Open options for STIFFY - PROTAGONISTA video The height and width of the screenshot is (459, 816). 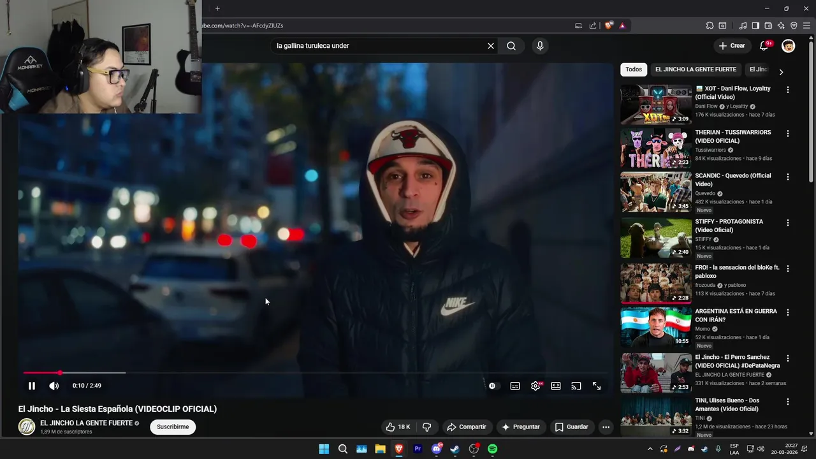788,223
